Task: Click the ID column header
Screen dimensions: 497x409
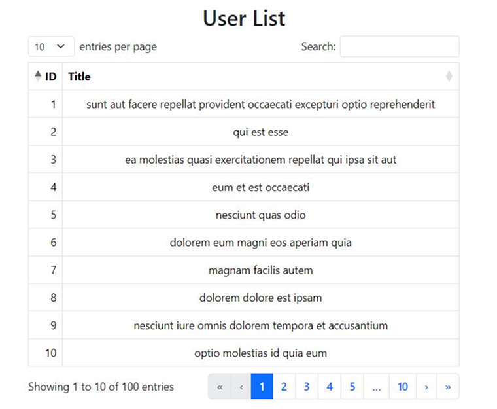Action: pos(51,77)
